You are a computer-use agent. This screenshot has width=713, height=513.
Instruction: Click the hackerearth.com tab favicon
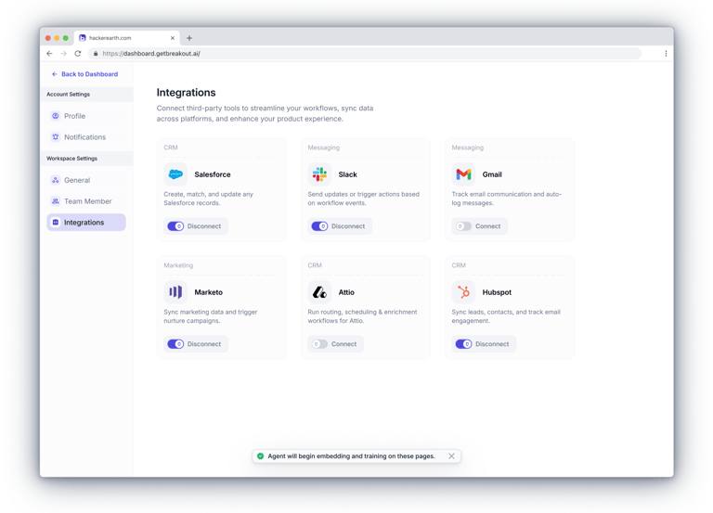(83, 38)
